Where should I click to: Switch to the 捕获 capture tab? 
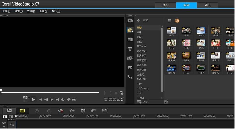tap(165, 5)
